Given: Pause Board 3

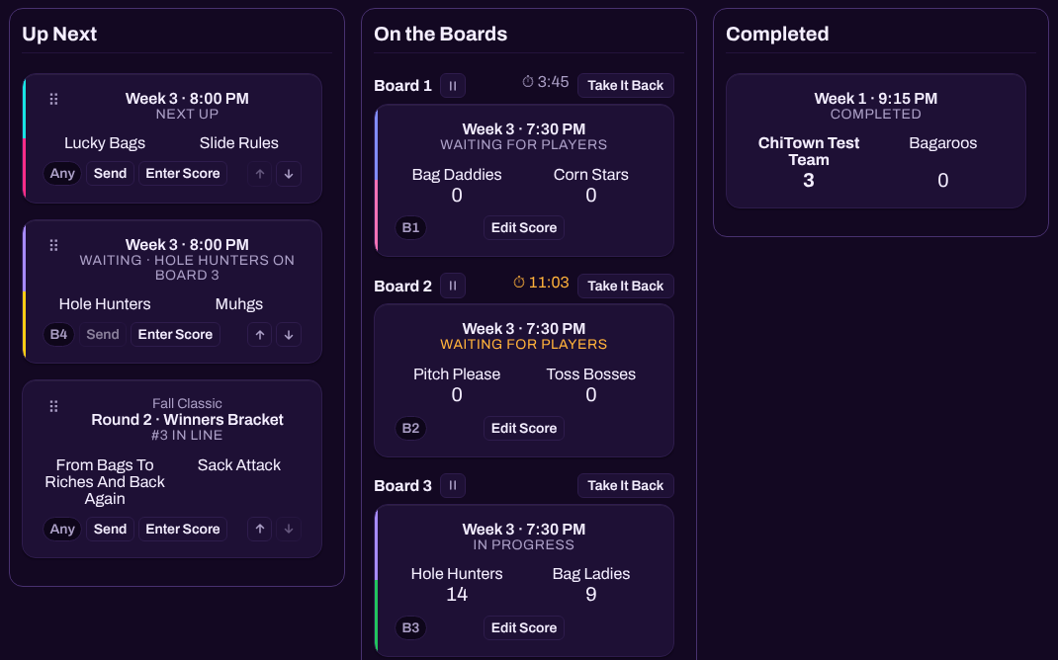Looking at the screenshot, I should pos(453,485).
